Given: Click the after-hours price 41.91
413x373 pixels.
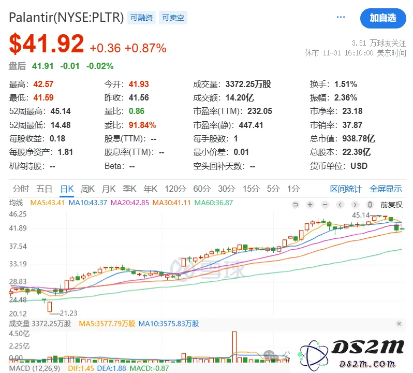Looking at the screenshot, I should (42, 66).
